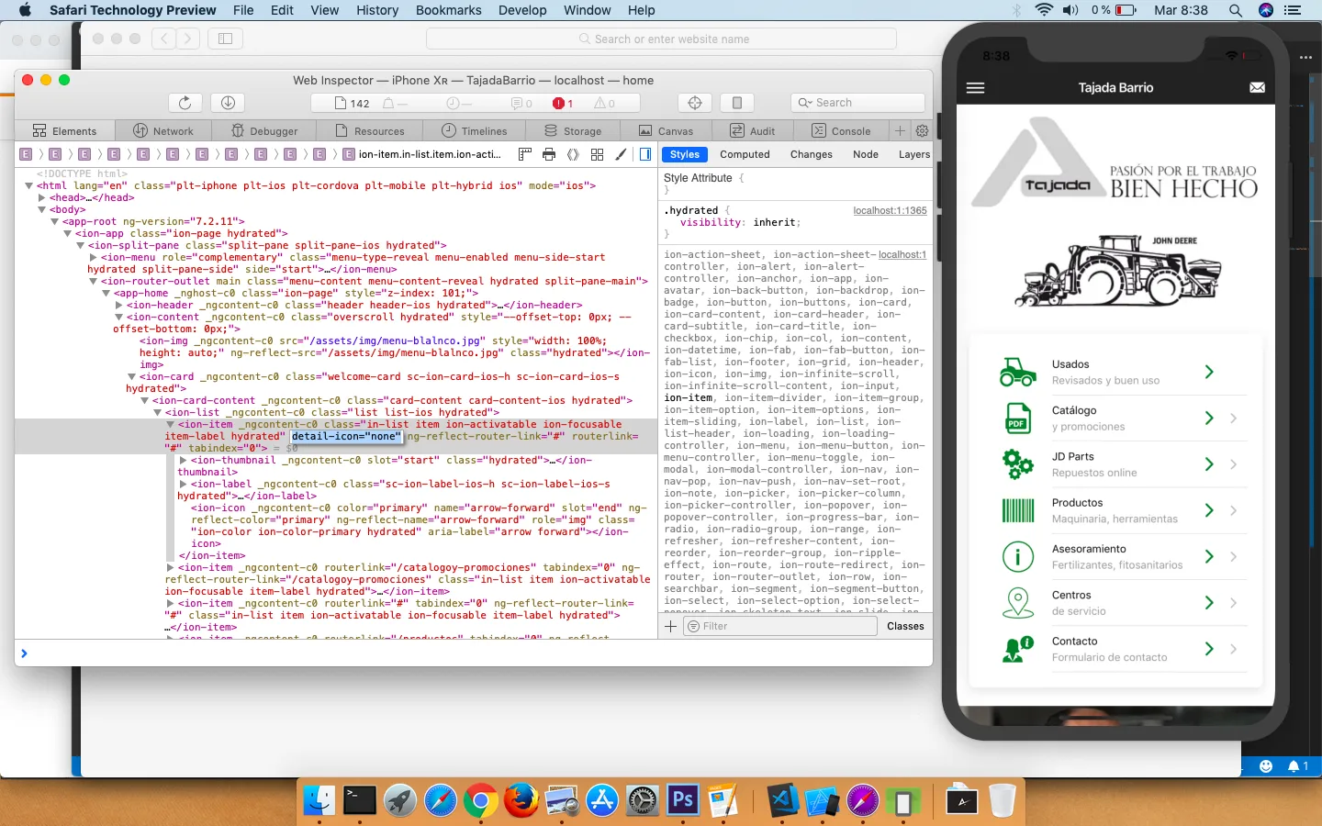Open the Console tab
This screenshot has height=826, width=1322.
coord(842,131)
